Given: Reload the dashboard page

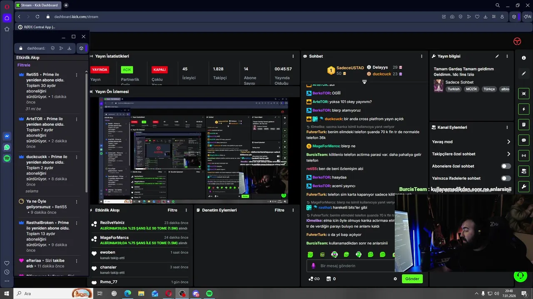Looking at the screenshot, I should [x=37, y=17].
